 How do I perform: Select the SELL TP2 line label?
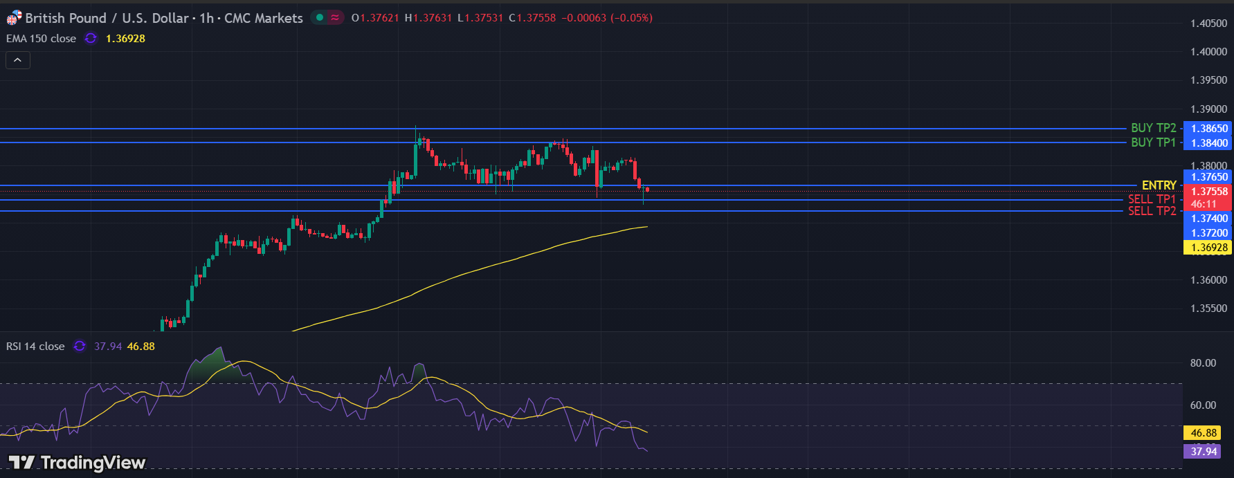pyautogui.click(x=1152, y=211)
